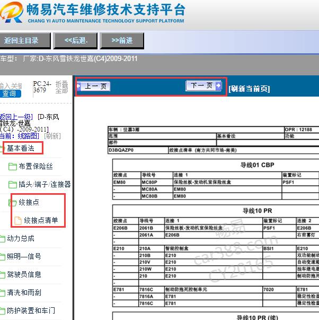Open next page with 下一页
Screen dimensions: 319x320
pos(203,85)
